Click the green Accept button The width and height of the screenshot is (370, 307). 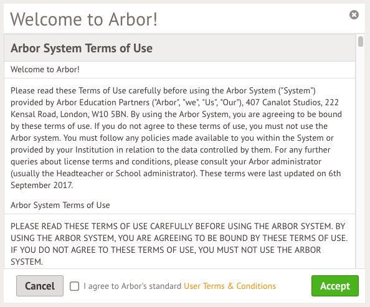click(335, 286)
